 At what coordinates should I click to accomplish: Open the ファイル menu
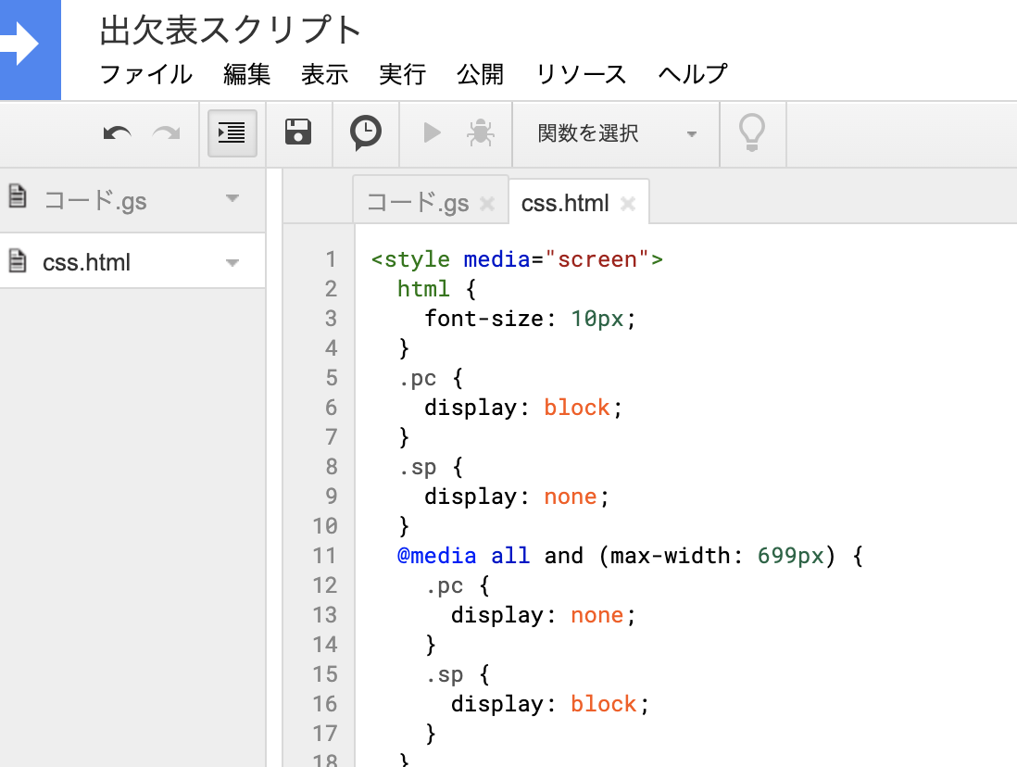point(145,74)
